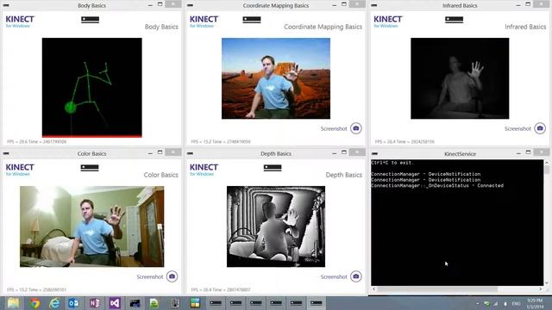The image size is (552, 310).
Task: Open the Color Basics system menu icon
Action: point(6,153)
